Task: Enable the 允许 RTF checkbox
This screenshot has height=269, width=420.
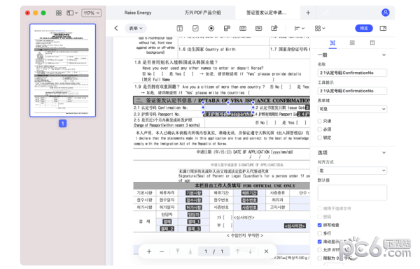Action: (x=320, y=250)
